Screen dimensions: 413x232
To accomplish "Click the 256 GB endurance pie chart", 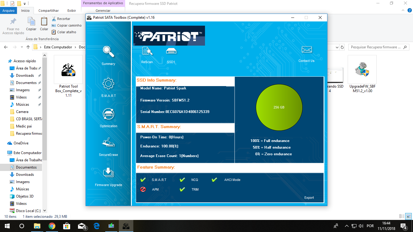I will click(x=279, y=108).
